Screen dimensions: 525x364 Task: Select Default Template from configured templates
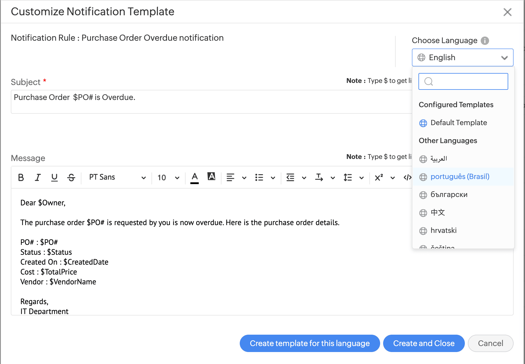coord(458,123)
